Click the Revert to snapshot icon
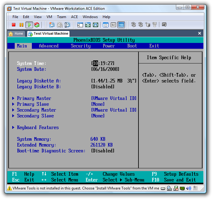Viewport: 212px width, 199px height. coord(60,25)
